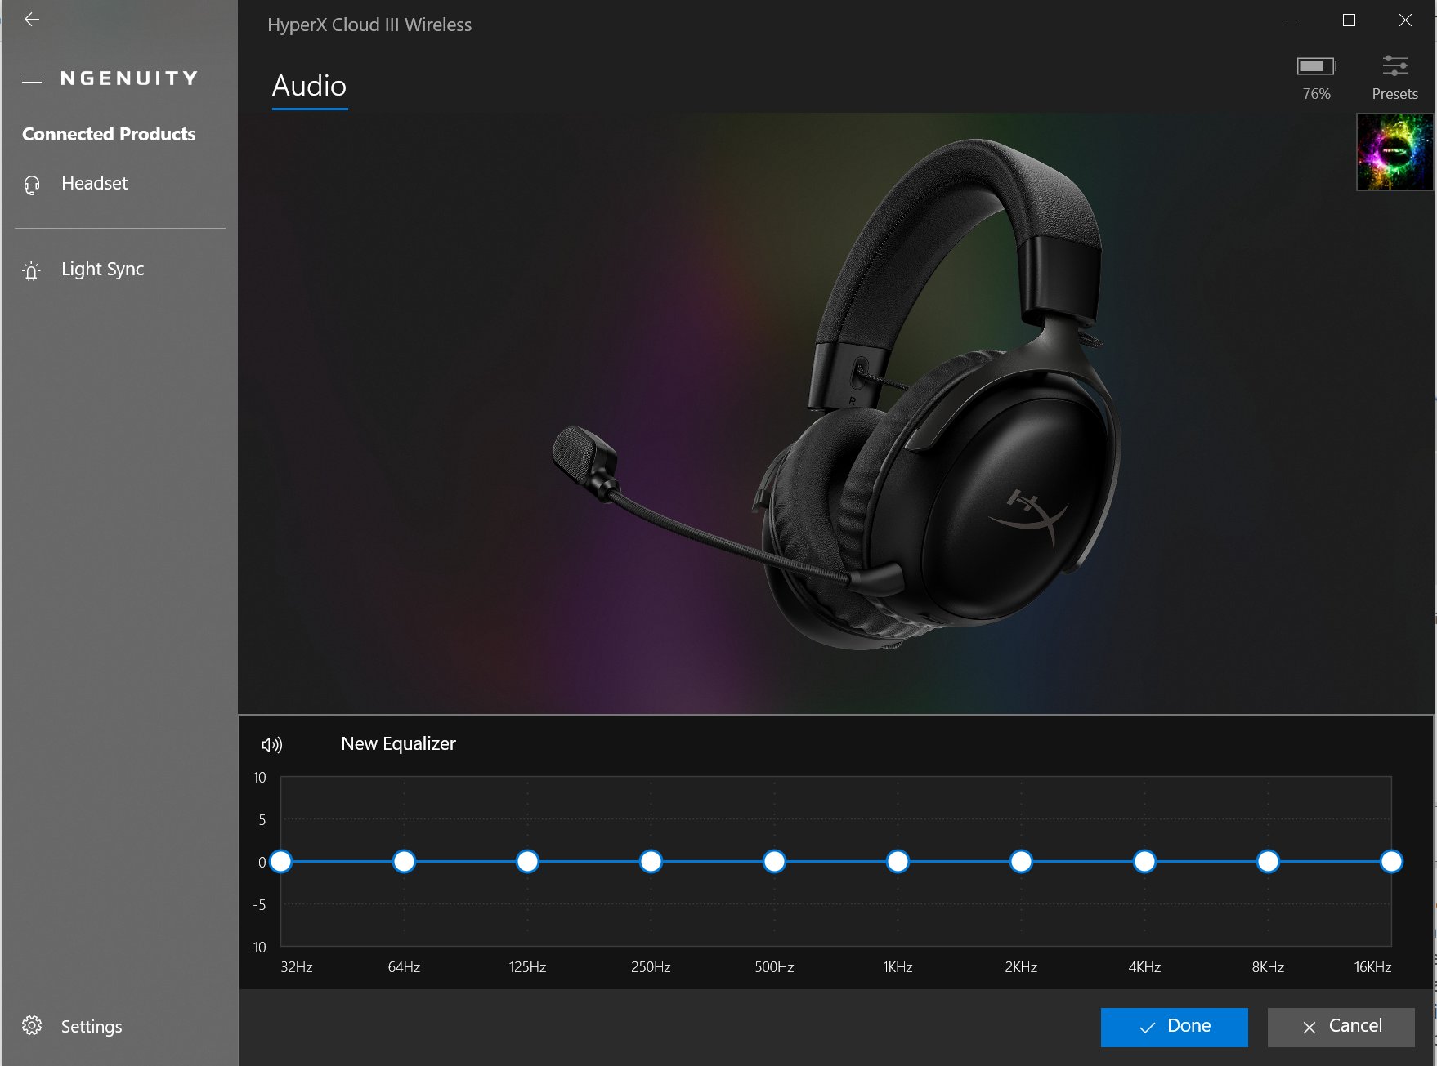1437x1066 pixels.
Task: Click the Light Sync lamp icon
Action: [32, 270]
